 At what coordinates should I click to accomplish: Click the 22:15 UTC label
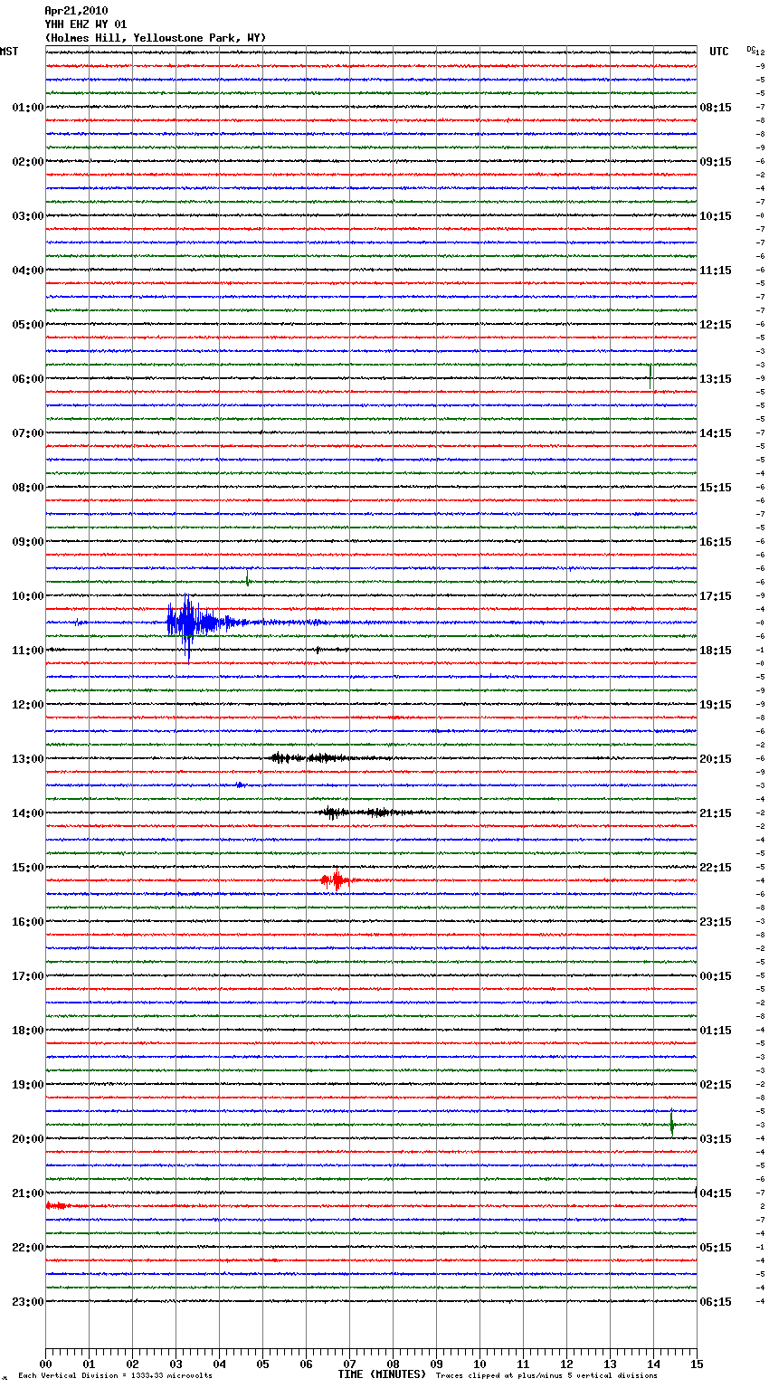coord(716,868)
